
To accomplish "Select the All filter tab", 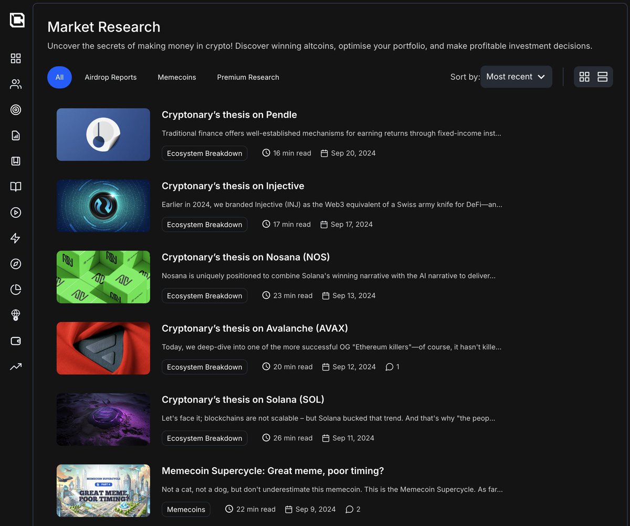I will [59, 77].
